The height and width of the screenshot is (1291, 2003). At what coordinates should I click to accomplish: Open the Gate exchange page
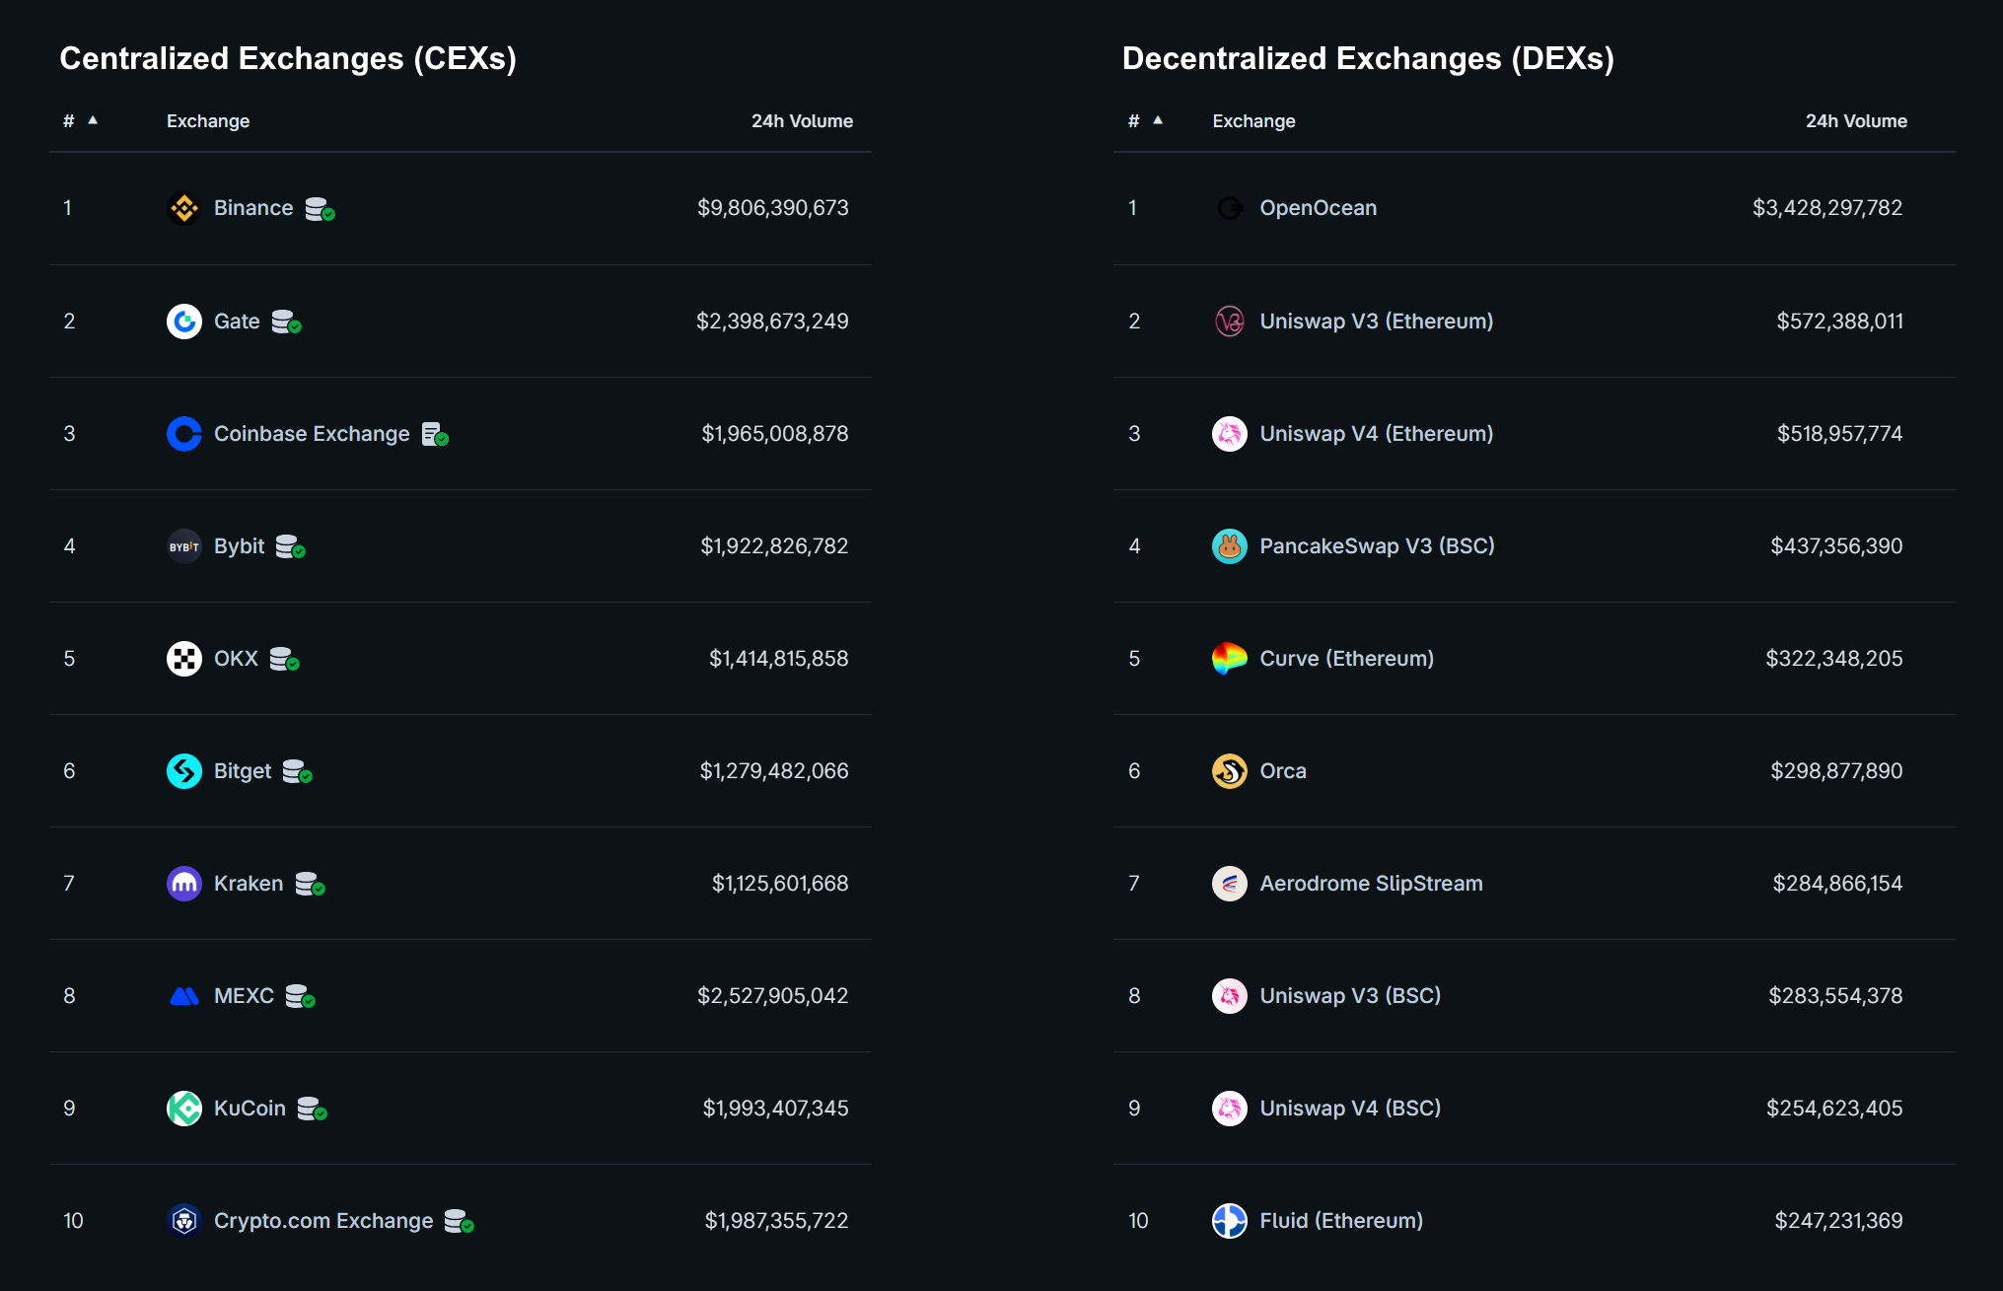pyautogui.click(x=236, y=321)
